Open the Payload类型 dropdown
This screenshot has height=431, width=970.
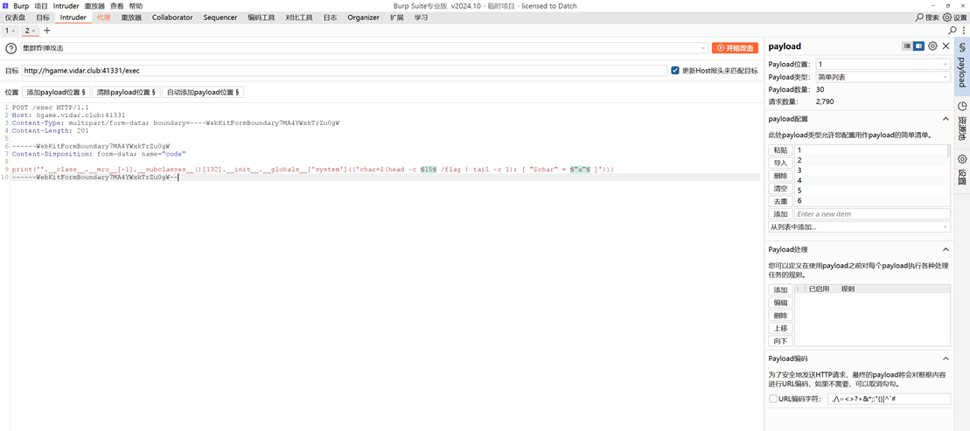[x=882, y=77]
